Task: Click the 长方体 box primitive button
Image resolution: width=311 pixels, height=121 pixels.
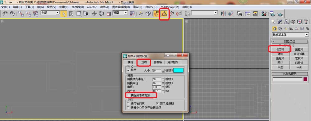Action: 280,49
